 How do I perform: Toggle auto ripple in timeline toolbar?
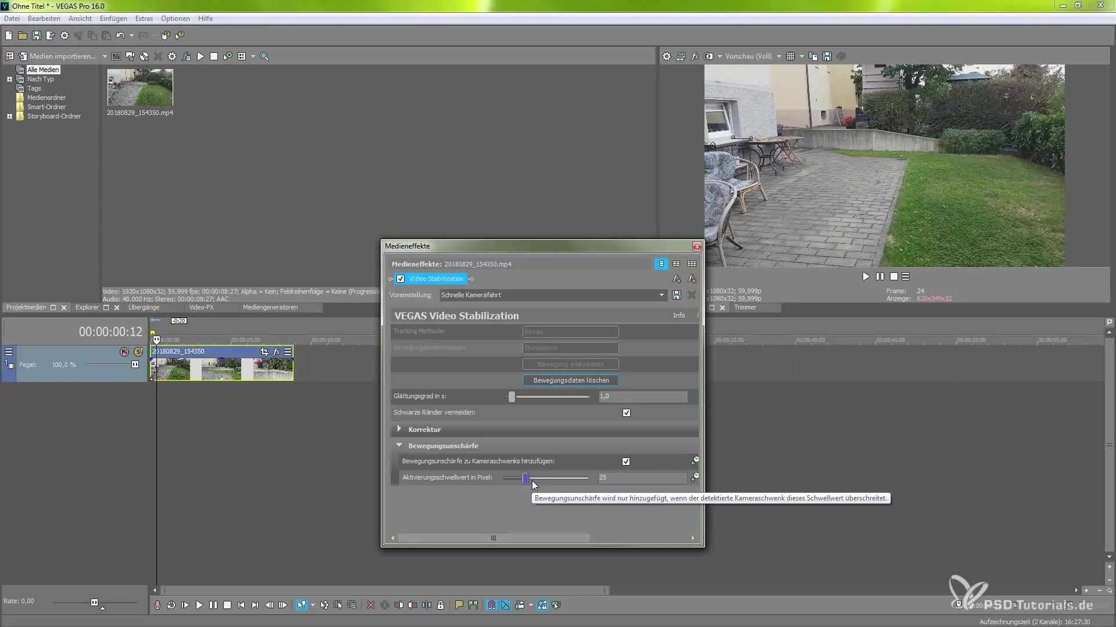[x=520, y=605]
